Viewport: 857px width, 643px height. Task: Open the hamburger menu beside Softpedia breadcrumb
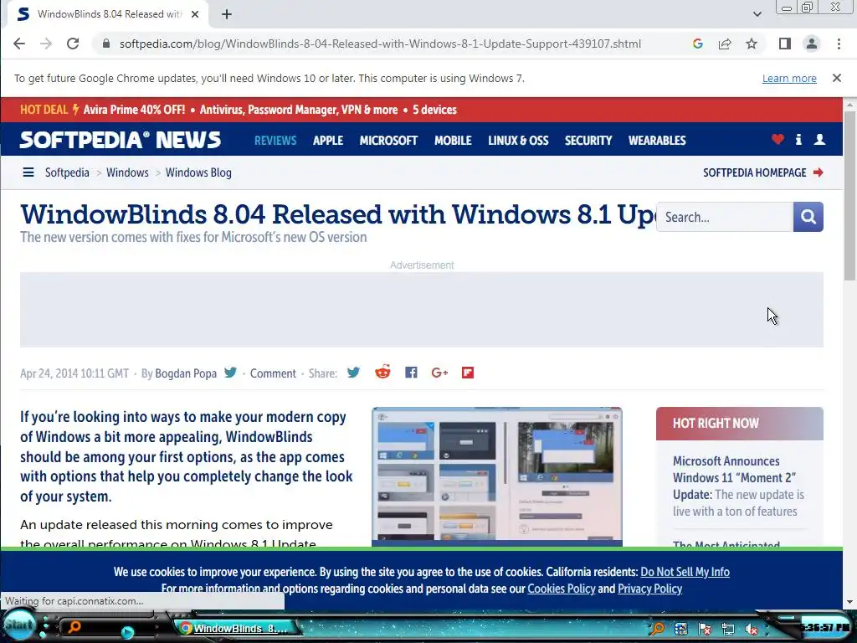tap(28, 172)
